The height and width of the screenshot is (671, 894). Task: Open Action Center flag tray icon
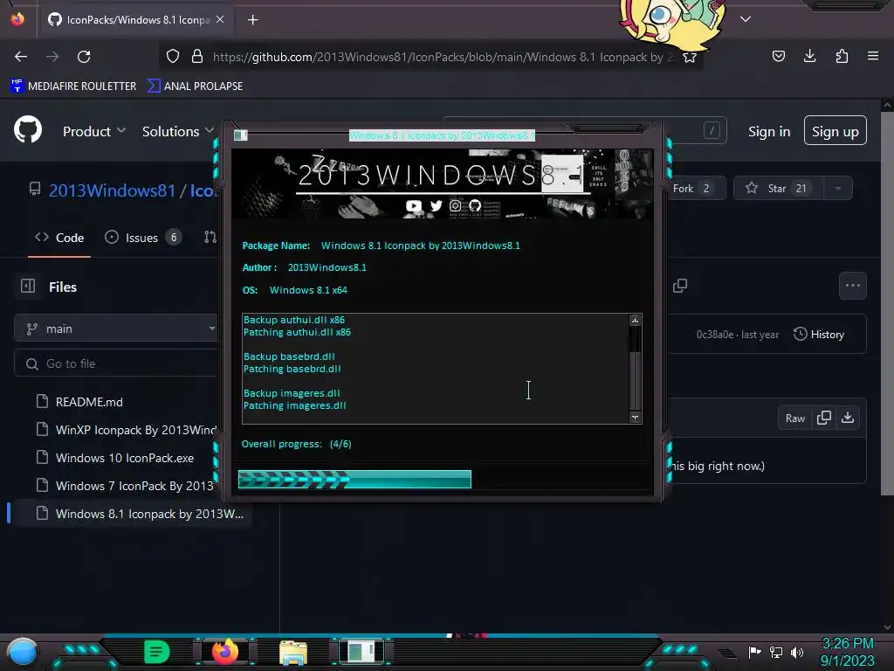pos(754,652)
